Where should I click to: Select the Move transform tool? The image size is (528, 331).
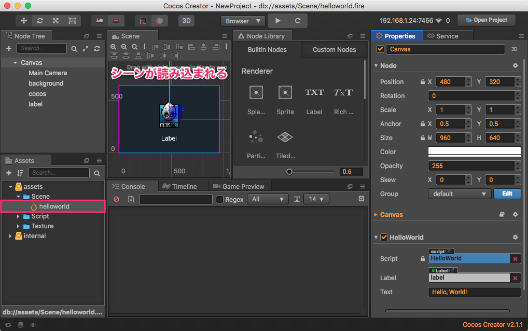pos(23,21)
